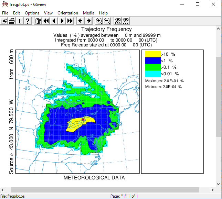Click the yellow >10 % legend swatch
The width and height of the screenshot is (222, 199).
point(153,54)
